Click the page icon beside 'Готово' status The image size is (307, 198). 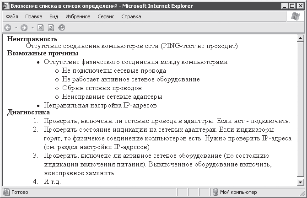pos(6,192)
